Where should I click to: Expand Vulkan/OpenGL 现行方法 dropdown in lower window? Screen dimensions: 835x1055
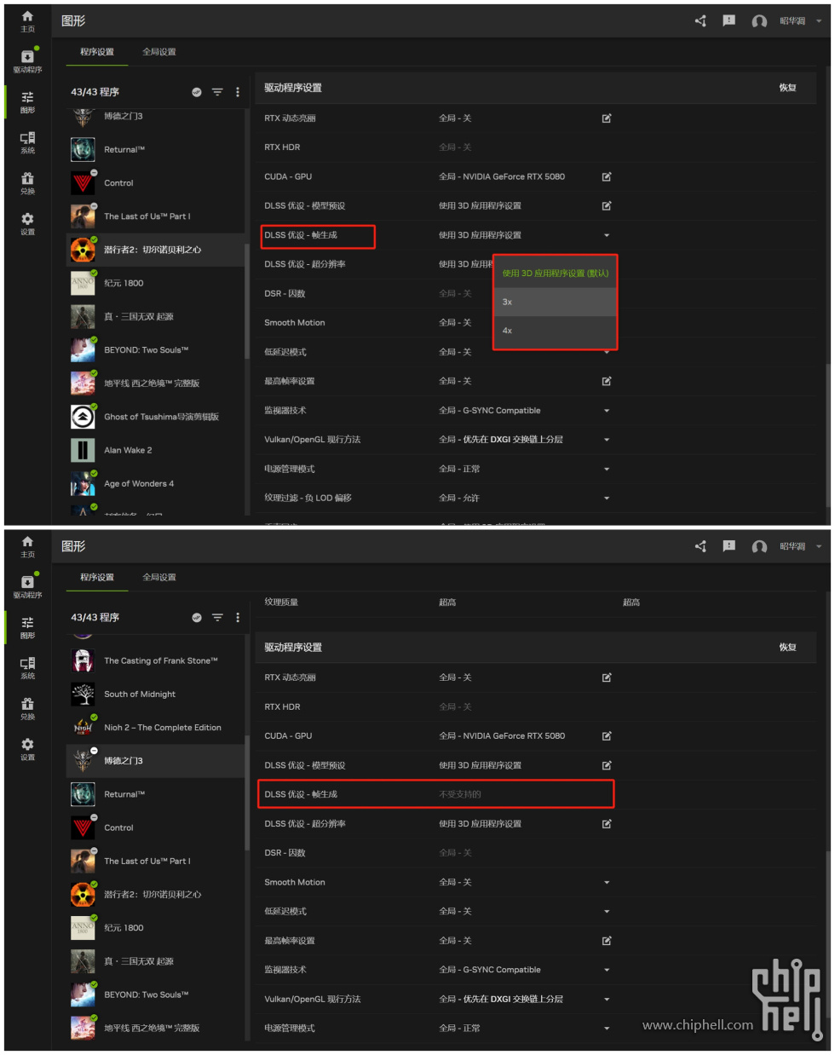click(x=607, y=999)
